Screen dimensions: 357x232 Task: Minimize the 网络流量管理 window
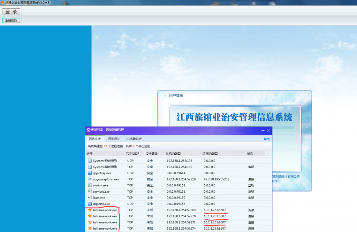(262, 130)
